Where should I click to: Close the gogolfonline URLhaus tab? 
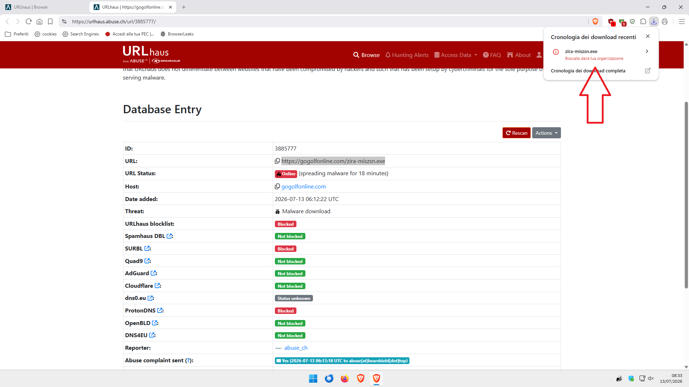tap(170, 7)
